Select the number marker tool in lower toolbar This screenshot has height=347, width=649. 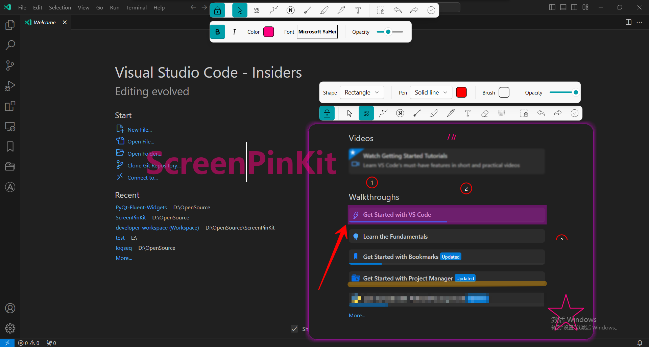point(400,113)
